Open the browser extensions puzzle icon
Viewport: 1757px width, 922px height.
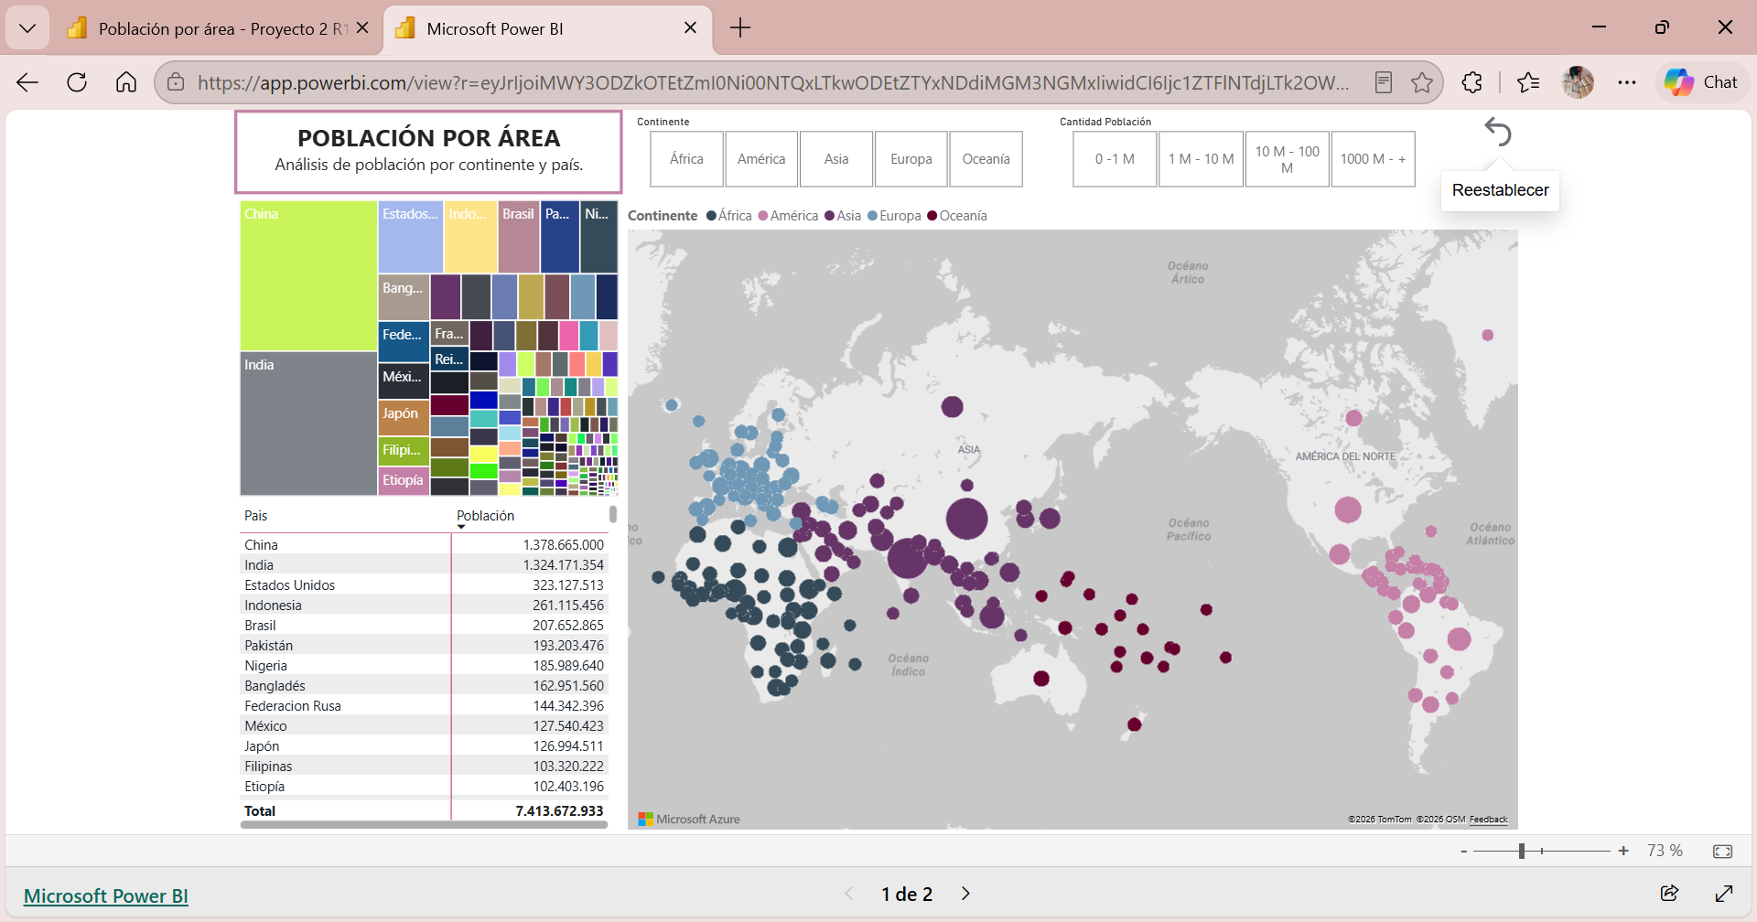tap(1471, 82)
